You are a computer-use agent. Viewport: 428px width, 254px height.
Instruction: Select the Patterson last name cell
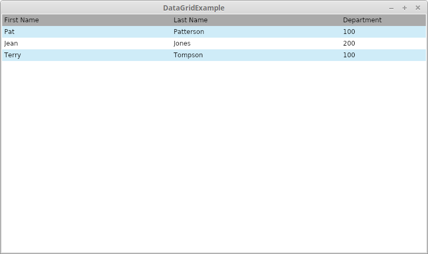[189, 32]
